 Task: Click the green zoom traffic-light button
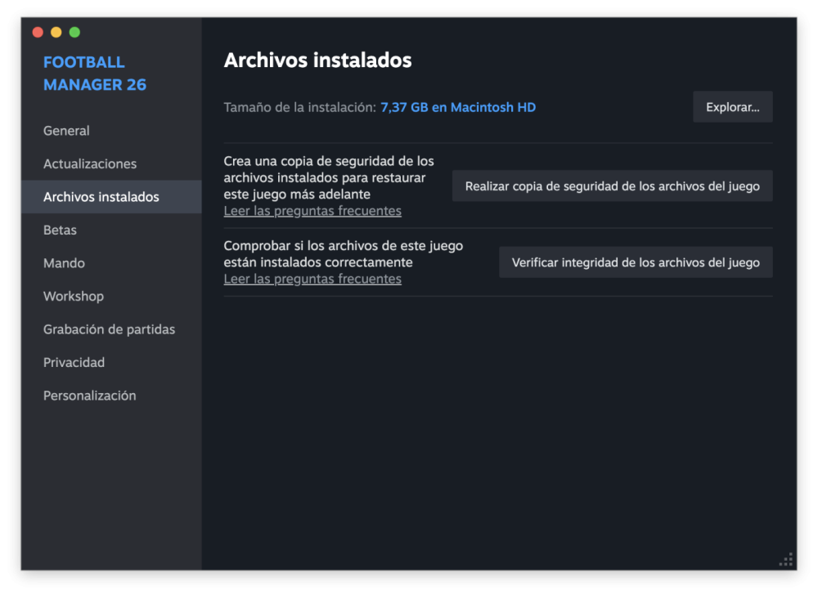click(74, 32)
